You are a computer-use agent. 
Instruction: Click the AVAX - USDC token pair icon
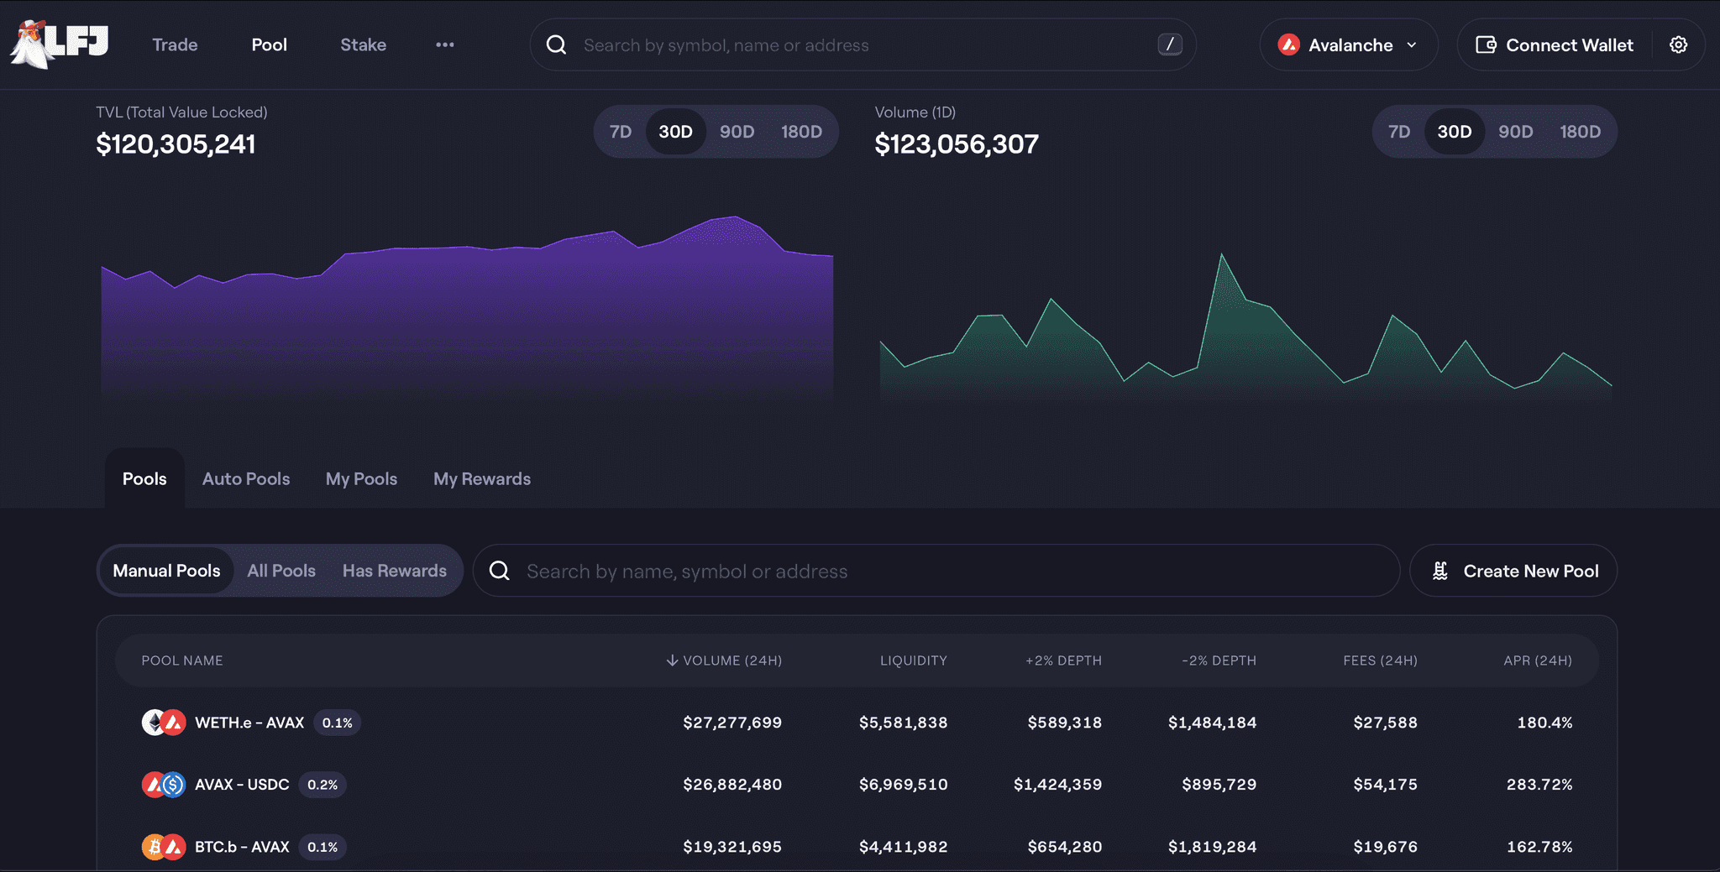click(x=164, y=785)
